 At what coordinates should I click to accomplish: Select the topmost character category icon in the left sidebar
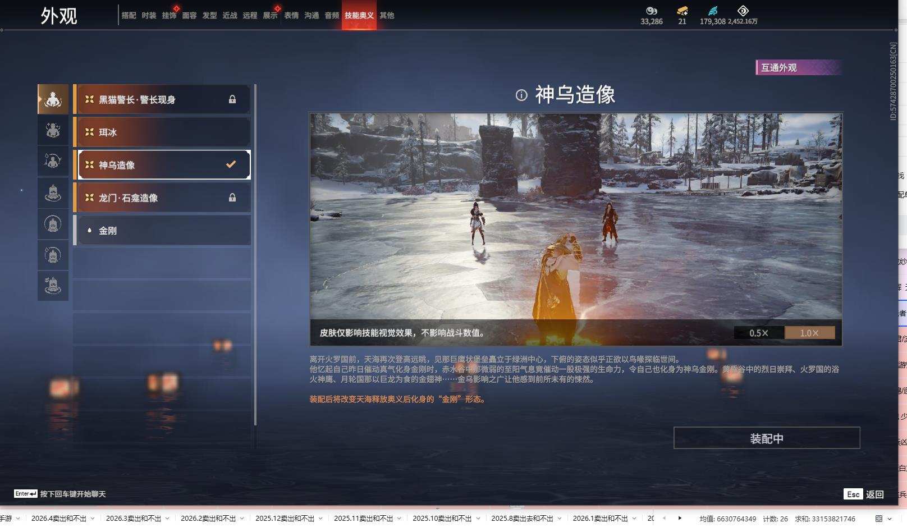pyautogui.click(x=53, y=99)
